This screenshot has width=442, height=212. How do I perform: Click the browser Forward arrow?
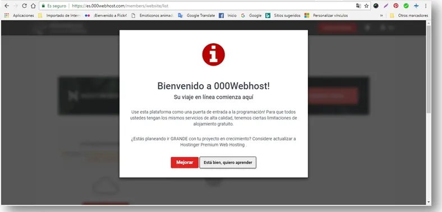(16, 6)
